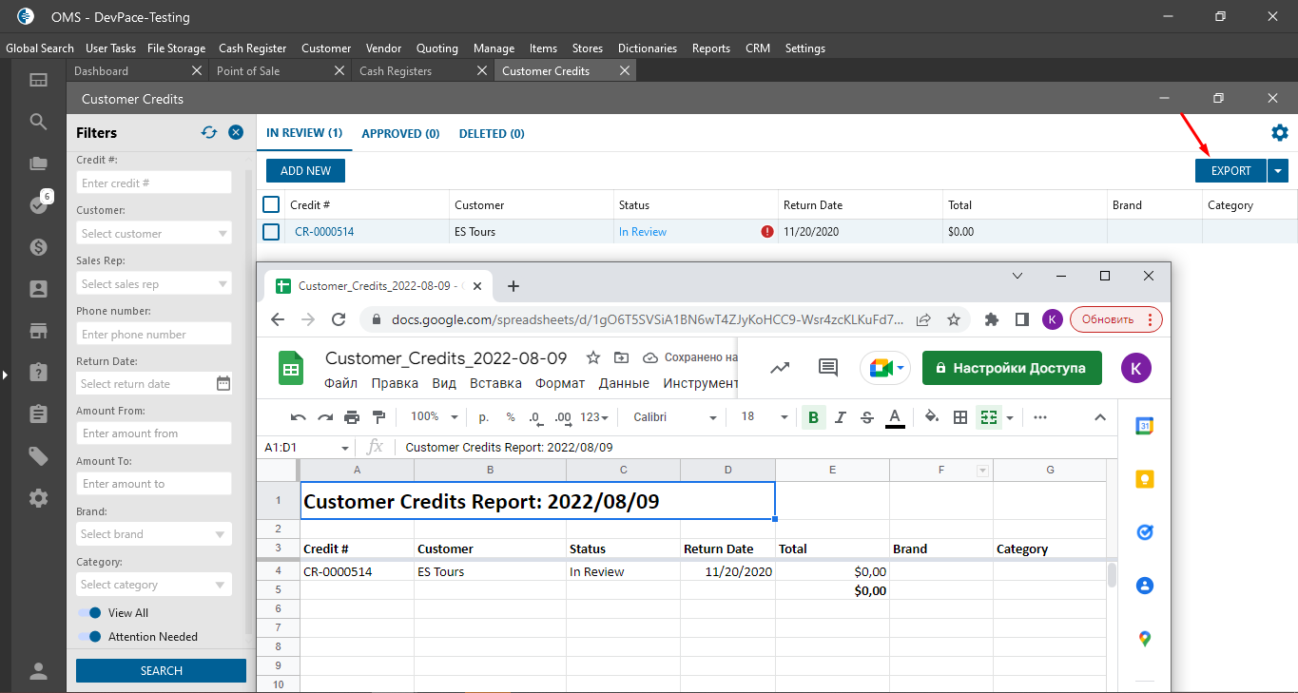Click the Return Date calendar icon
Image resolution: width=1298 pixels, height=693 pixels.
(x=223, y=384)
